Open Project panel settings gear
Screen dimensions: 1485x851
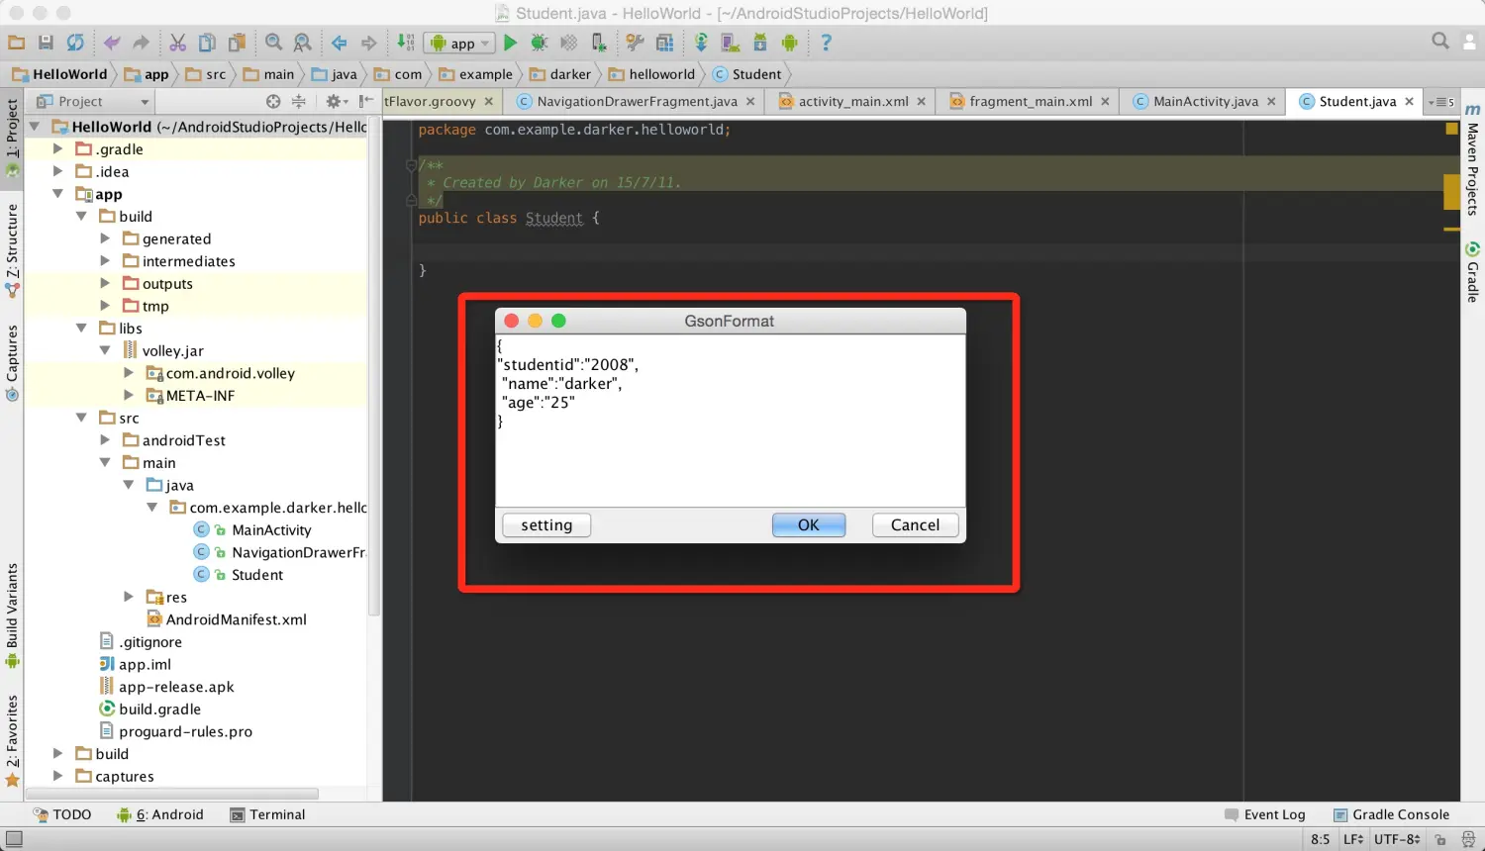[335, 101]
